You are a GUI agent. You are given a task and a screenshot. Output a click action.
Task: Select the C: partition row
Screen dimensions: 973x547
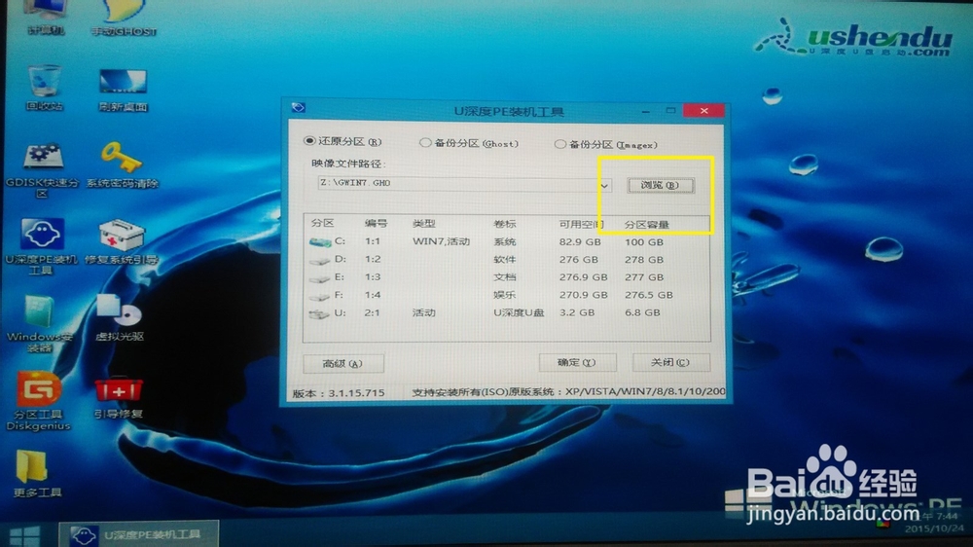pyautogui.click(x=506, y=241)
